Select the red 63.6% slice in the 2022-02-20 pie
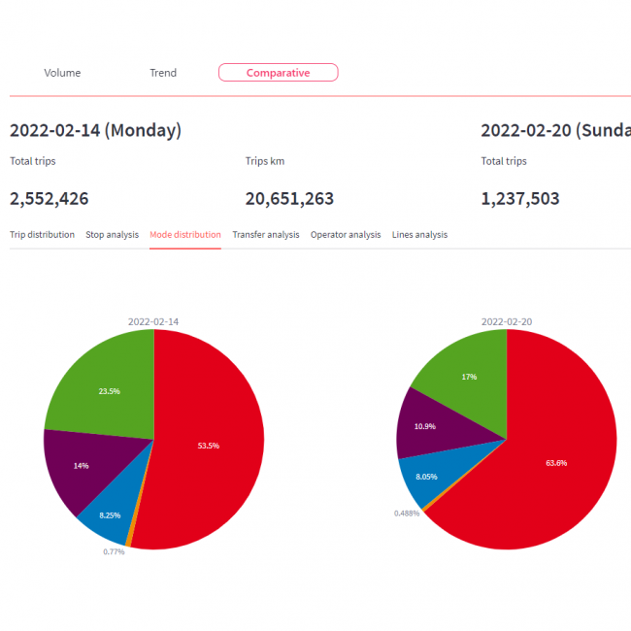 (556, 462)
